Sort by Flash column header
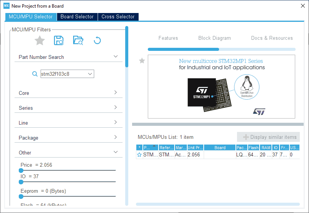 (x=253, y=148)
